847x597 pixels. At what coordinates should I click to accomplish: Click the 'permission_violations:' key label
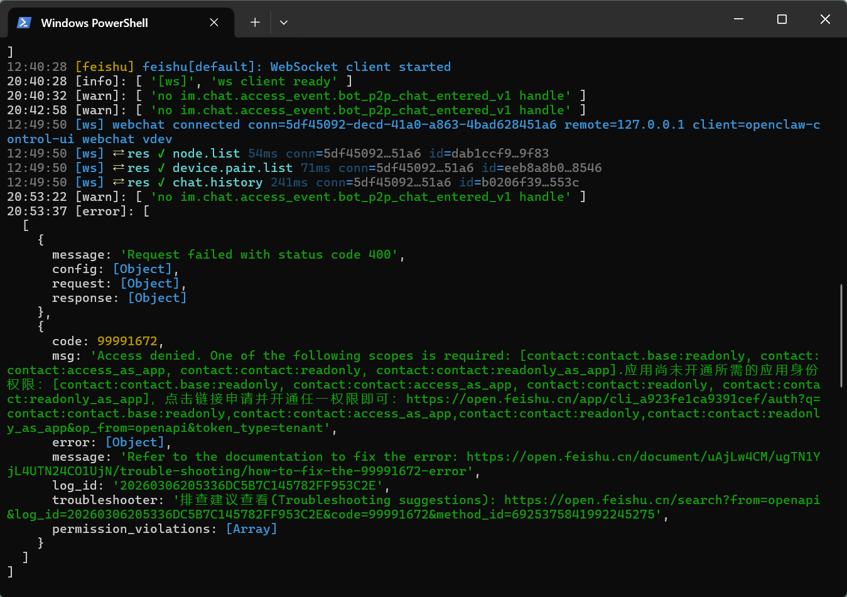[135, 529]
